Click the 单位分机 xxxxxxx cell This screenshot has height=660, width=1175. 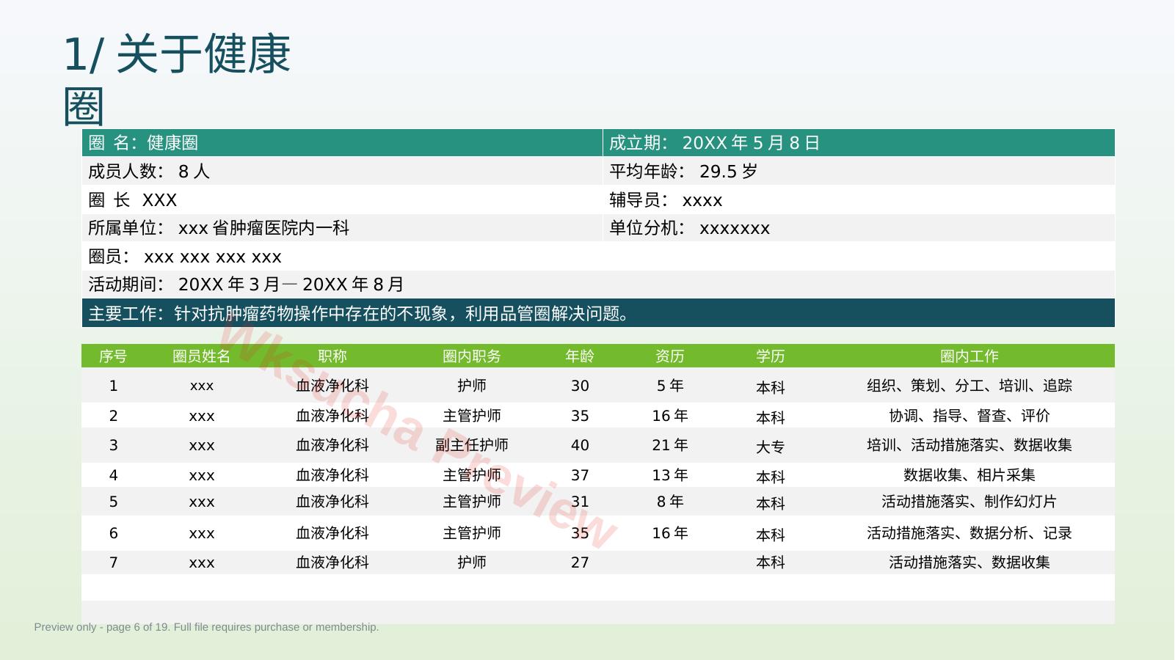(859, 228)
